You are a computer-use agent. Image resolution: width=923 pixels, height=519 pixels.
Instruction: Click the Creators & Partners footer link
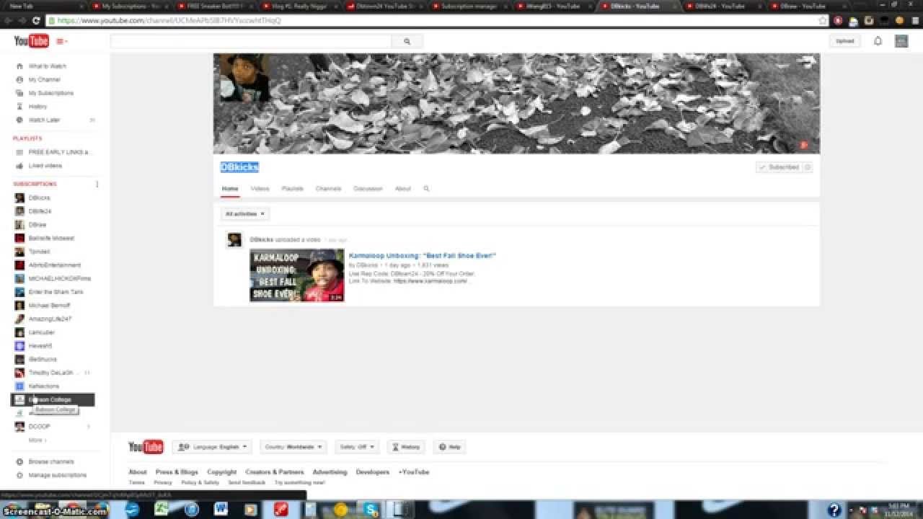(x=275, y=472)
